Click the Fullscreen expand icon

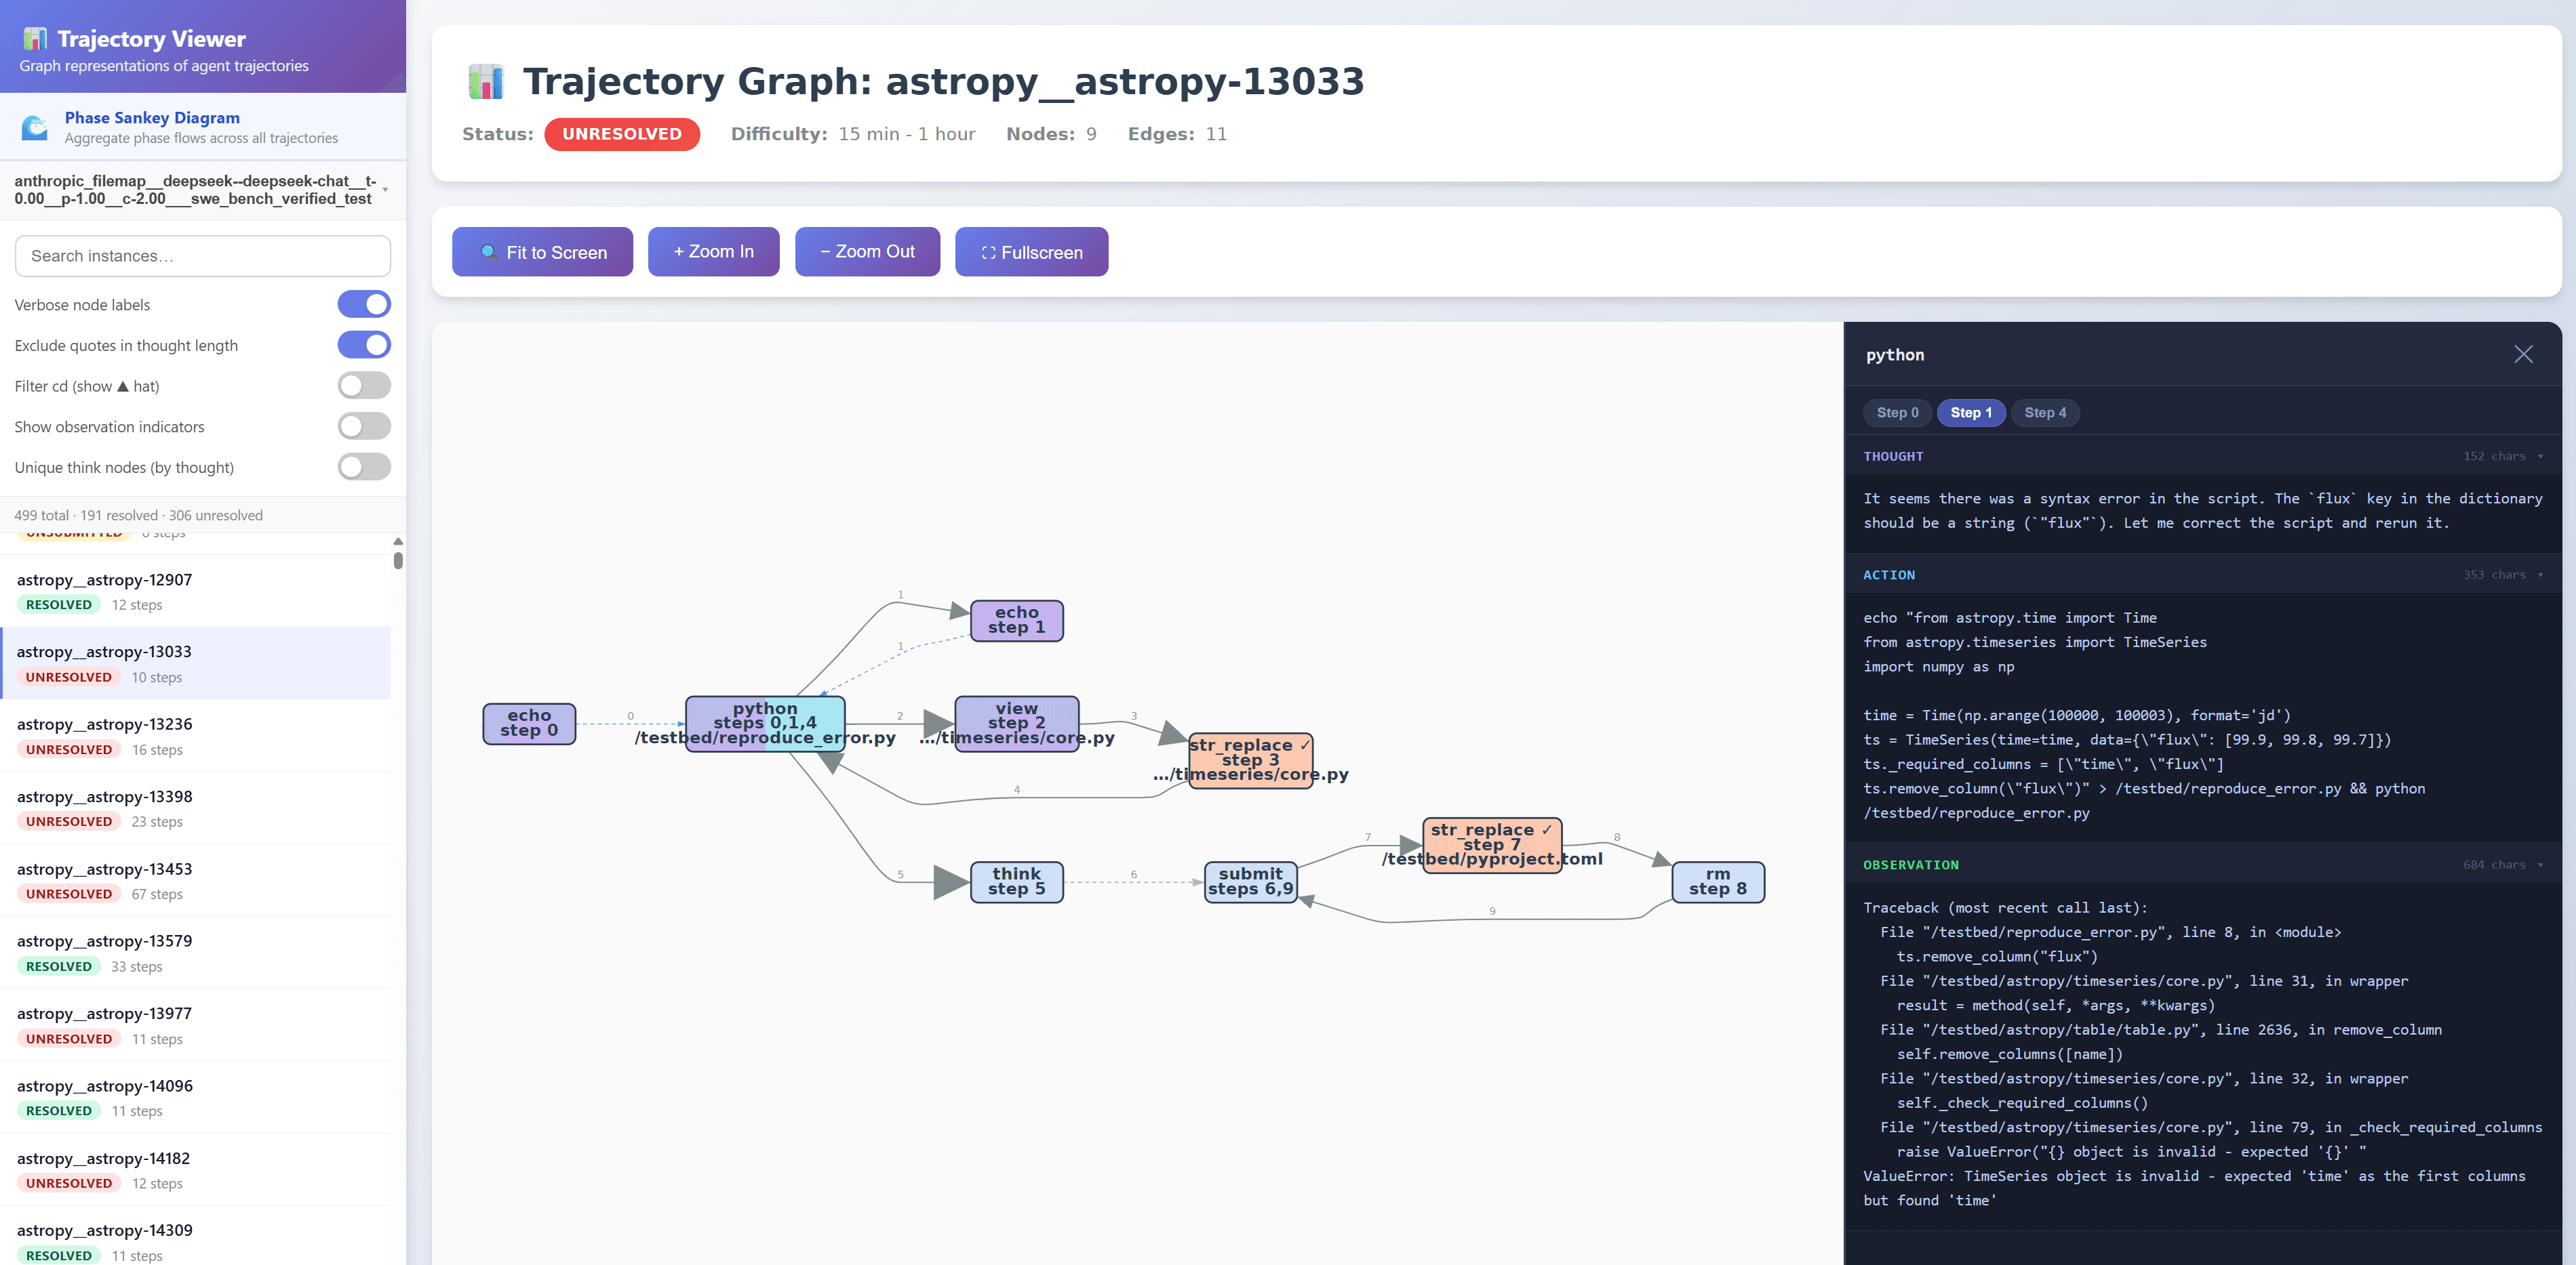pyautogui.click(x=988, y=253)
